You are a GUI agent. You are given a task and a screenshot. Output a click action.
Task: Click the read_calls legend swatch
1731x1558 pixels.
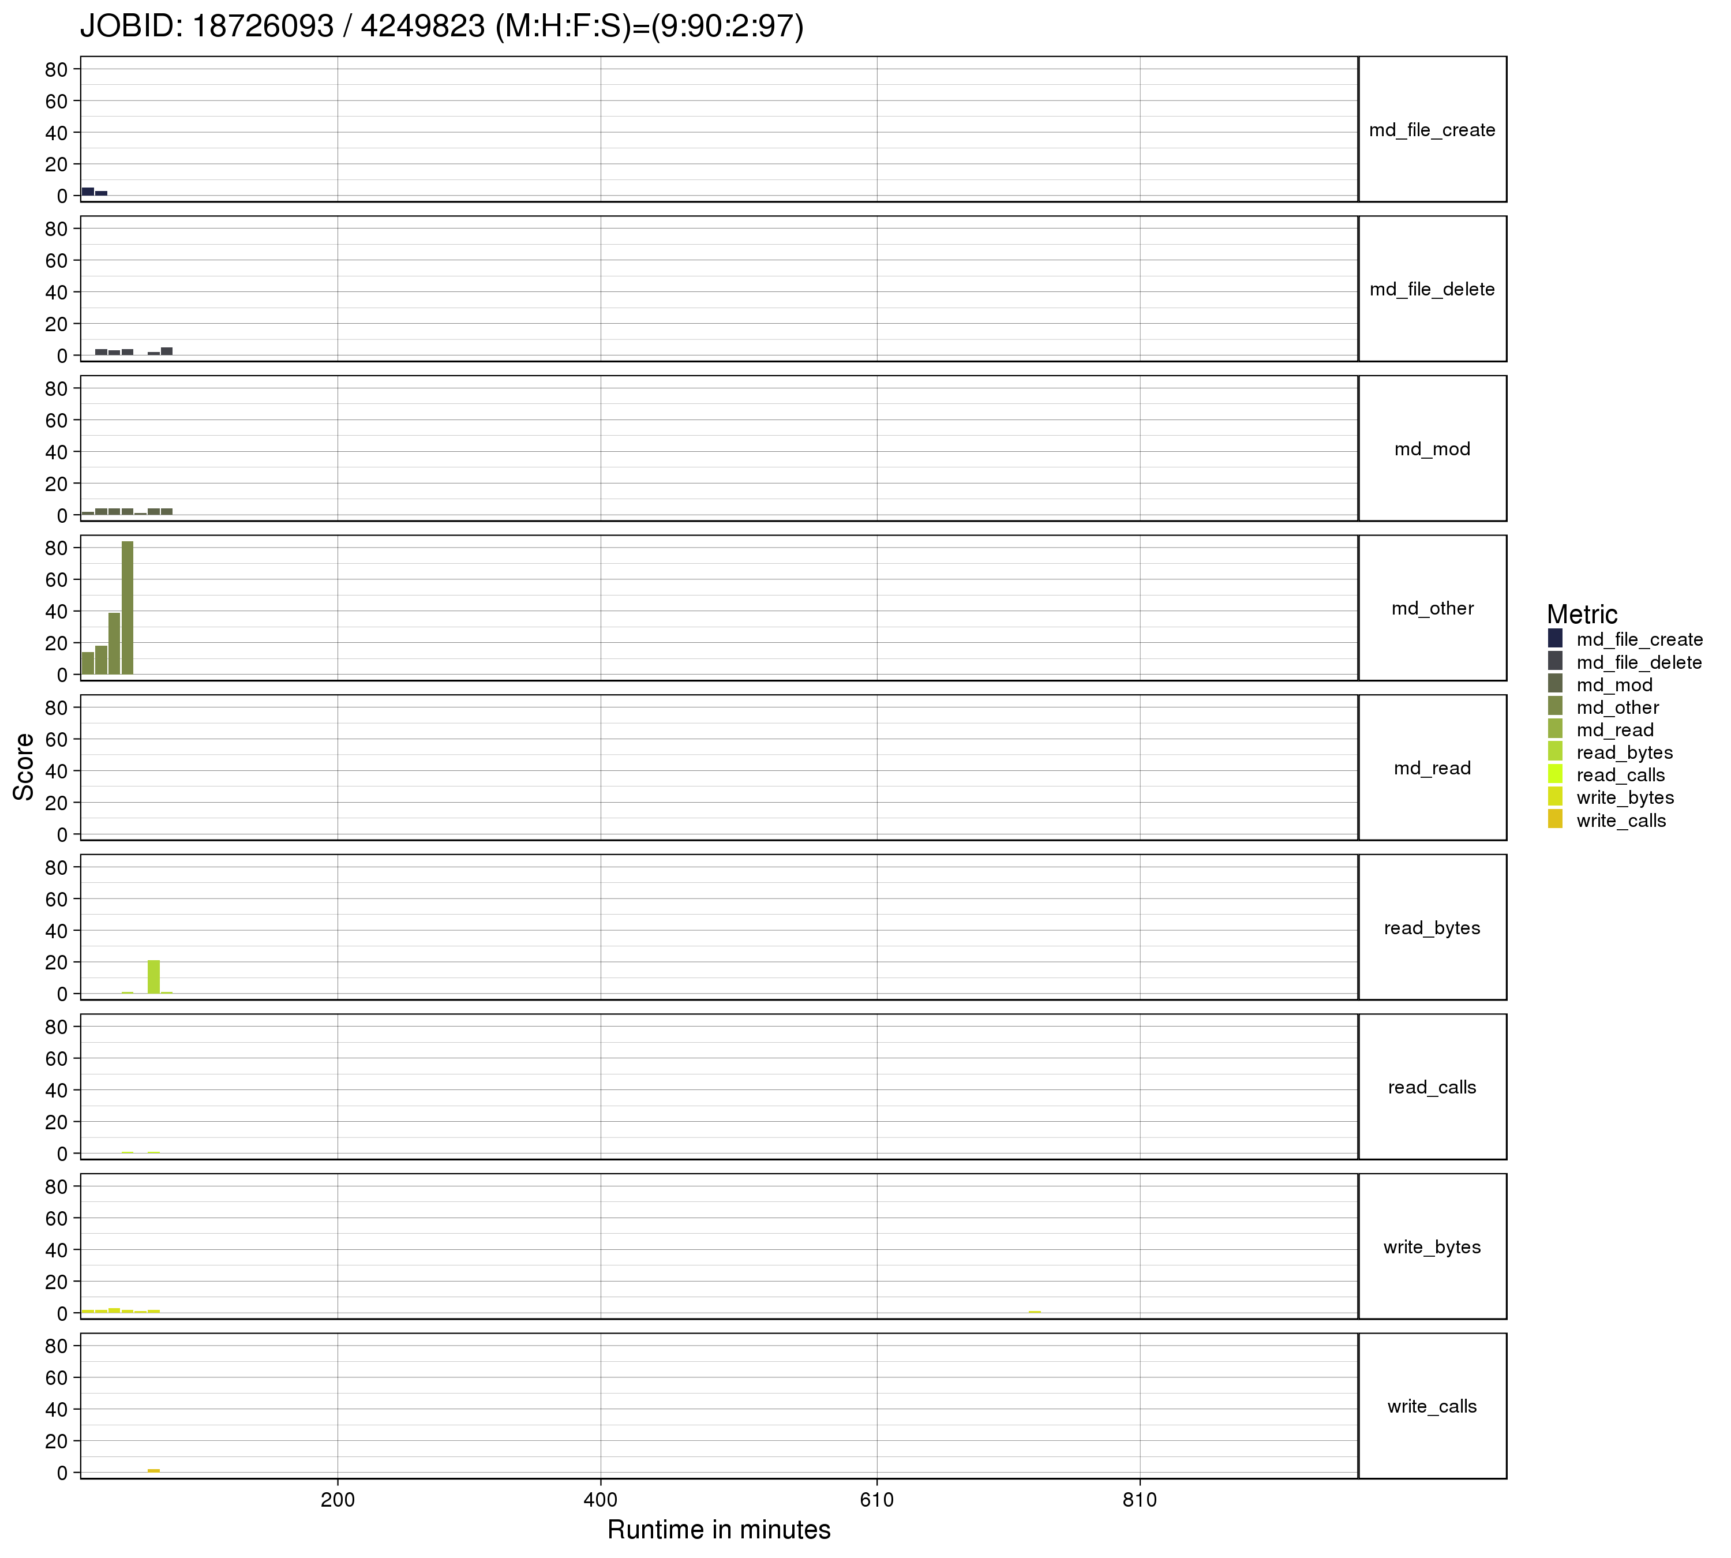(x=1554, y=775)
